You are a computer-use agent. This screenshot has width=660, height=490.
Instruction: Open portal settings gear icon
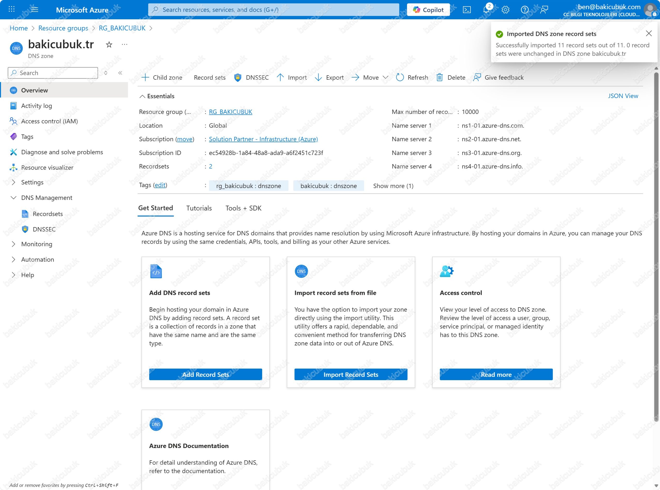pos(506,10)
